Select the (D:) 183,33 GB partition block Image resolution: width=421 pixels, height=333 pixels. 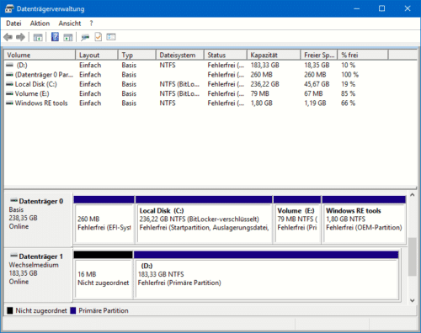point(266,275)
